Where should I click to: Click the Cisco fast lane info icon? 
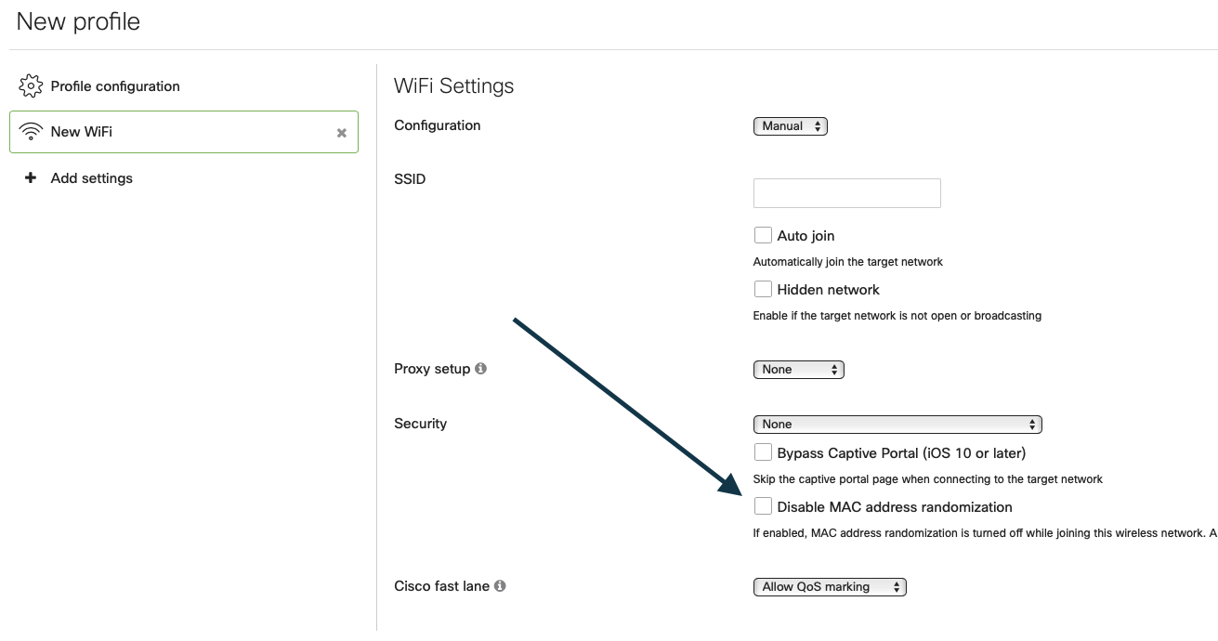click(500, 586)
